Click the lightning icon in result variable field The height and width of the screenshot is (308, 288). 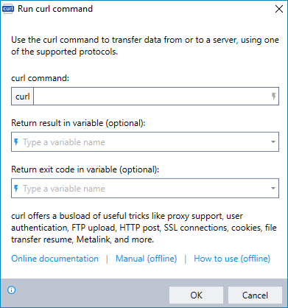[16, 142]
